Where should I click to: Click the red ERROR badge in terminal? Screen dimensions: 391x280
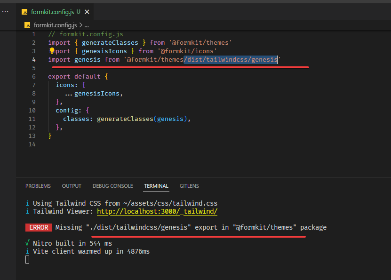tap(39, 227)
